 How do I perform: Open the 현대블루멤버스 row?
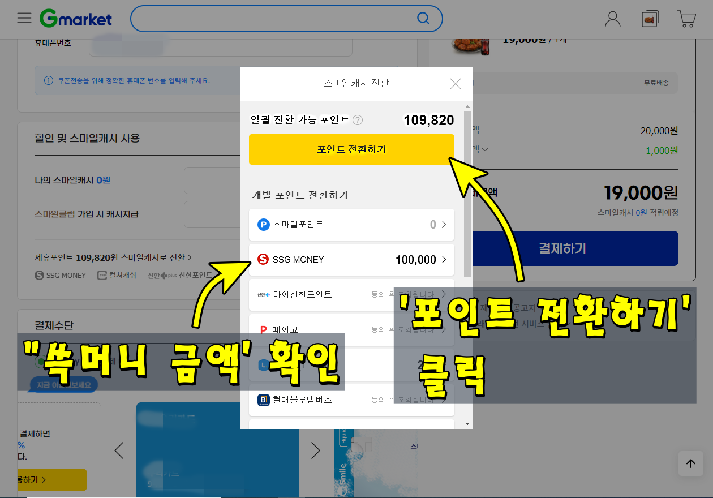(x=351, y=400)
